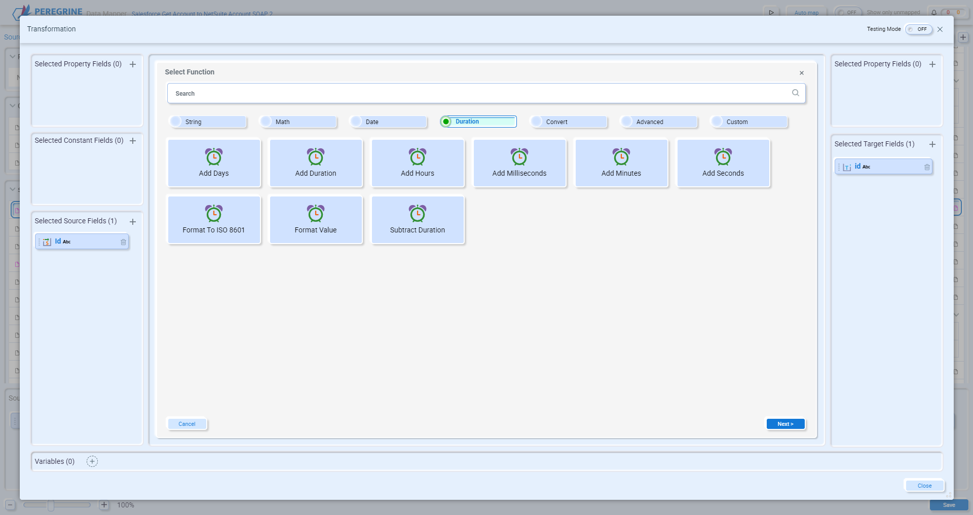Add a new variable with plus icon
The height and width of the screenshot is (515, 973).
pos(92,461)
